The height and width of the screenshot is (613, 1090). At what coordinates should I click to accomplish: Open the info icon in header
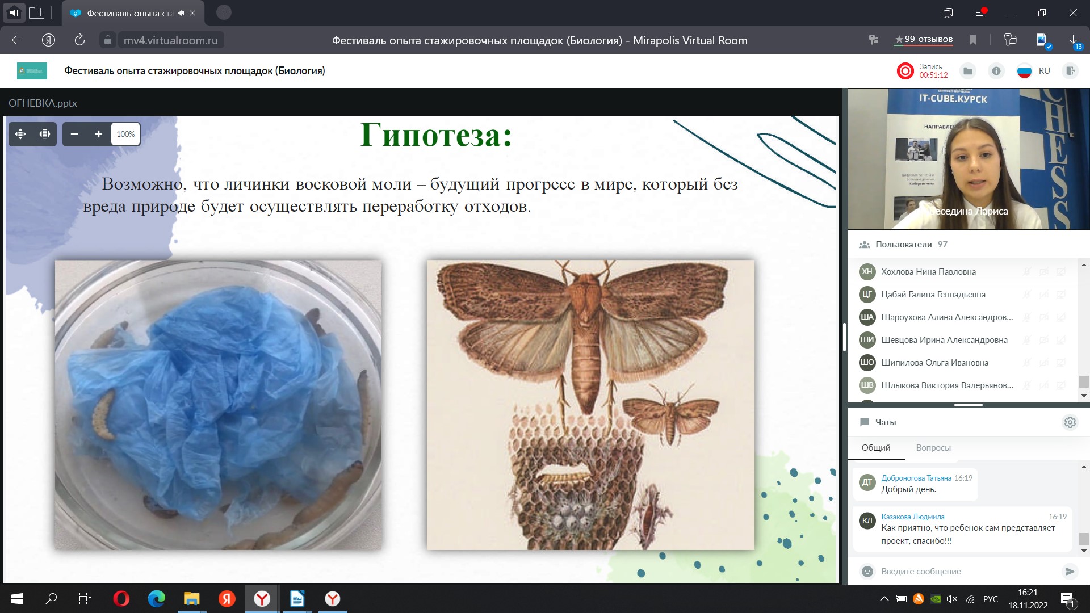tap(996, 71)
